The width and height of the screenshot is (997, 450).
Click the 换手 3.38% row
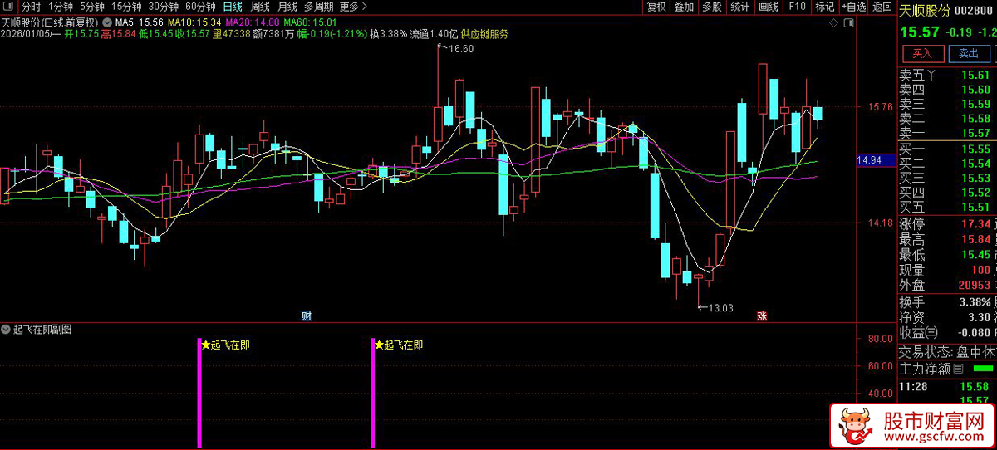[946, 301]
